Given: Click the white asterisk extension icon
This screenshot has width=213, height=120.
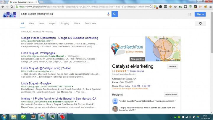Looking at the screenshot, I should pyautogui.click(x=185, y=7).
